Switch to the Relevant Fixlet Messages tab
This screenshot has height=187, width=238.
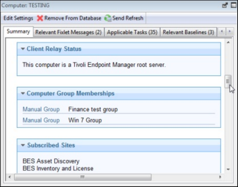point(68,32)
